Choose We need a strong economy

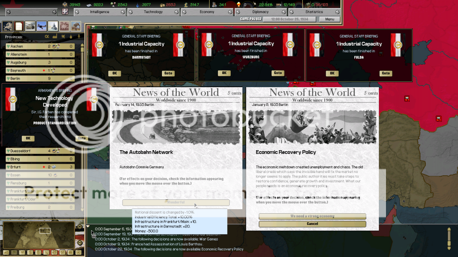coord(312,216)
